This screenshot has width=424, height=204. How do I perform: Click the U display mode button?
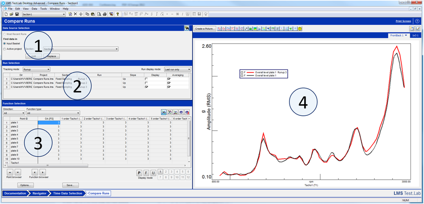tap(153, 173)
